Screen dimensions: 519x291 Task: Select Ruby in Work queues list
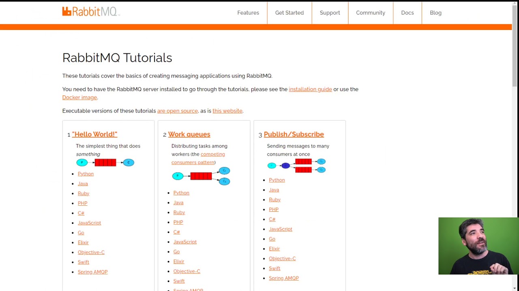coord(179,213)
